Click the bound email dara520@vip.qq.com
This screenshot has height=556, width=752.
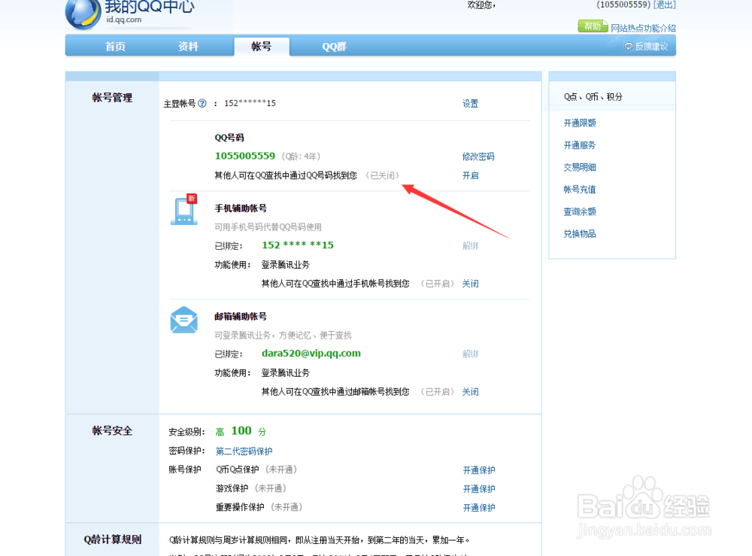click(311, 353)
